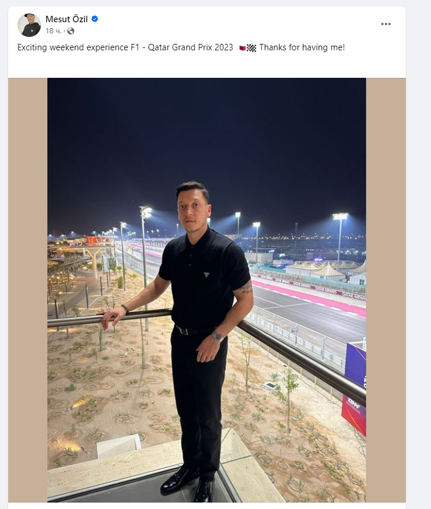Click the post timestamp 18 ч.

(53, 31)
